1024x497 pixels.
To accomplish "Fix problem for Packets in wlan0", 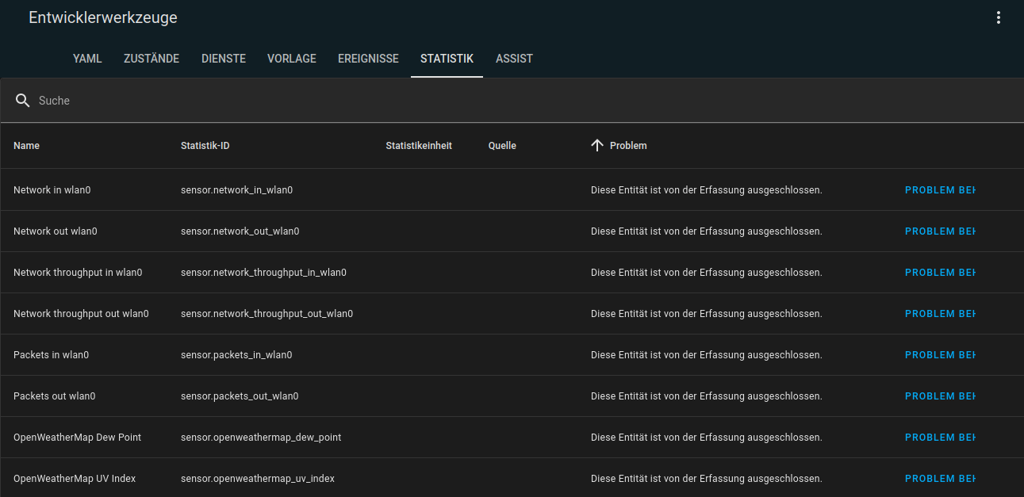I will point(939,355).
